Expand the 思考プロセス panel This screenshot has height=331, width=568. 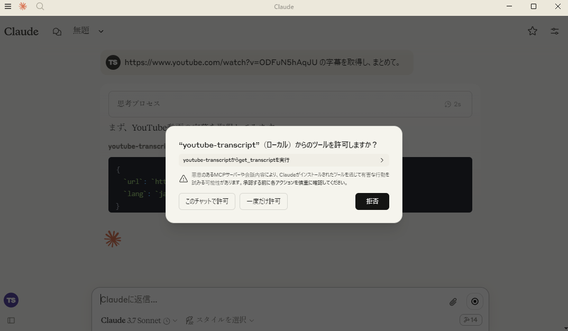[x=290, y=104]
